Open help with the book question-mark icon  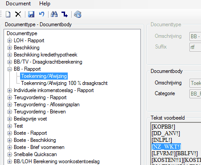tap(78, 14)
